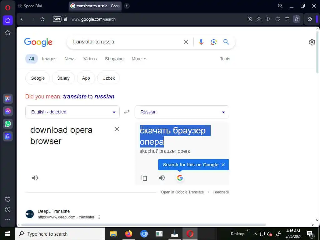The width and height of the screenshot is (320, 240).
Task: Open File Explorer from the taskbar
Action: click(113, 234)
